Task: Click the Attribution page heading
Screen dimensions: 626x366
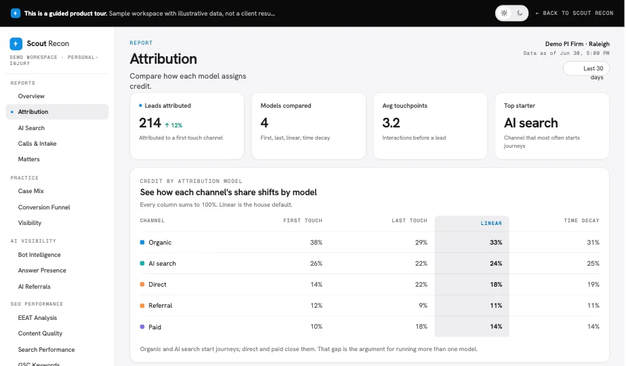Action: (163, 59)
